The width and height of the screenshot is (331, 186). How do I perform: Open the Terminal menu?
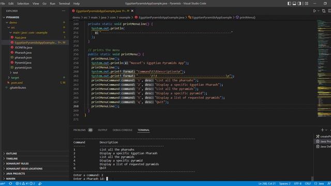pos(64,4)
